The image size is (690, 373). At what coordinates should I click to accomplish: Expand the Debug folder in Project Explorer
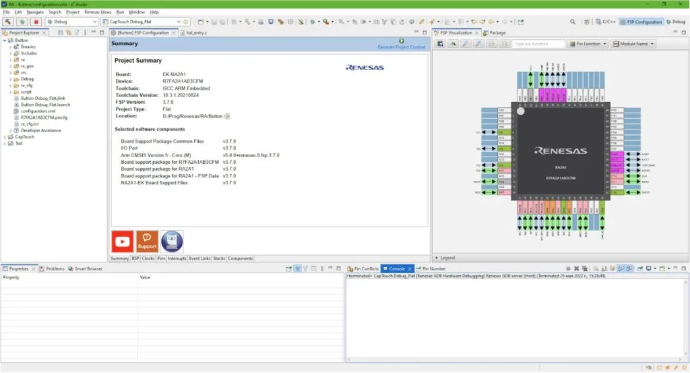pos(11,80)
